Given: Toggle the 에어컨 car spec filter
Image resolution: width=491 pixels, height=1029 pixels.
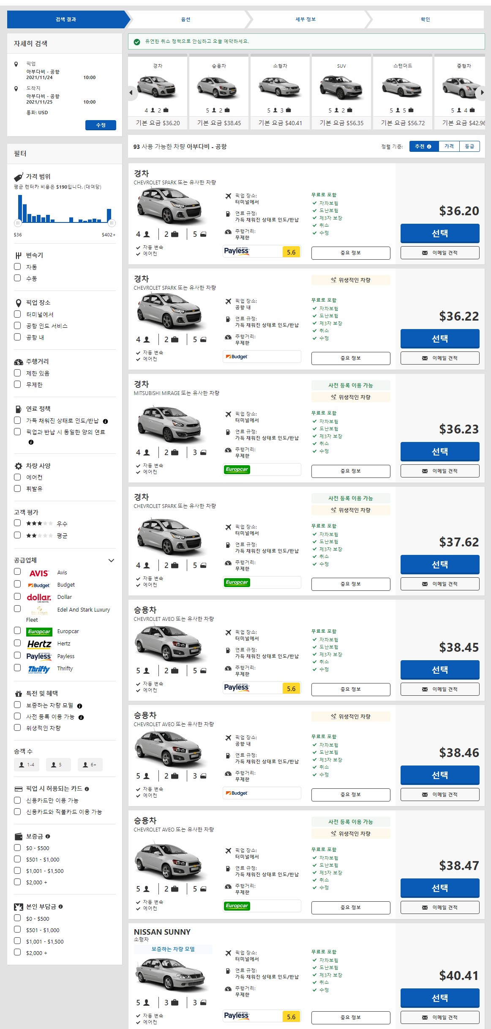Looking at the screenshot, I should point(17,477).
